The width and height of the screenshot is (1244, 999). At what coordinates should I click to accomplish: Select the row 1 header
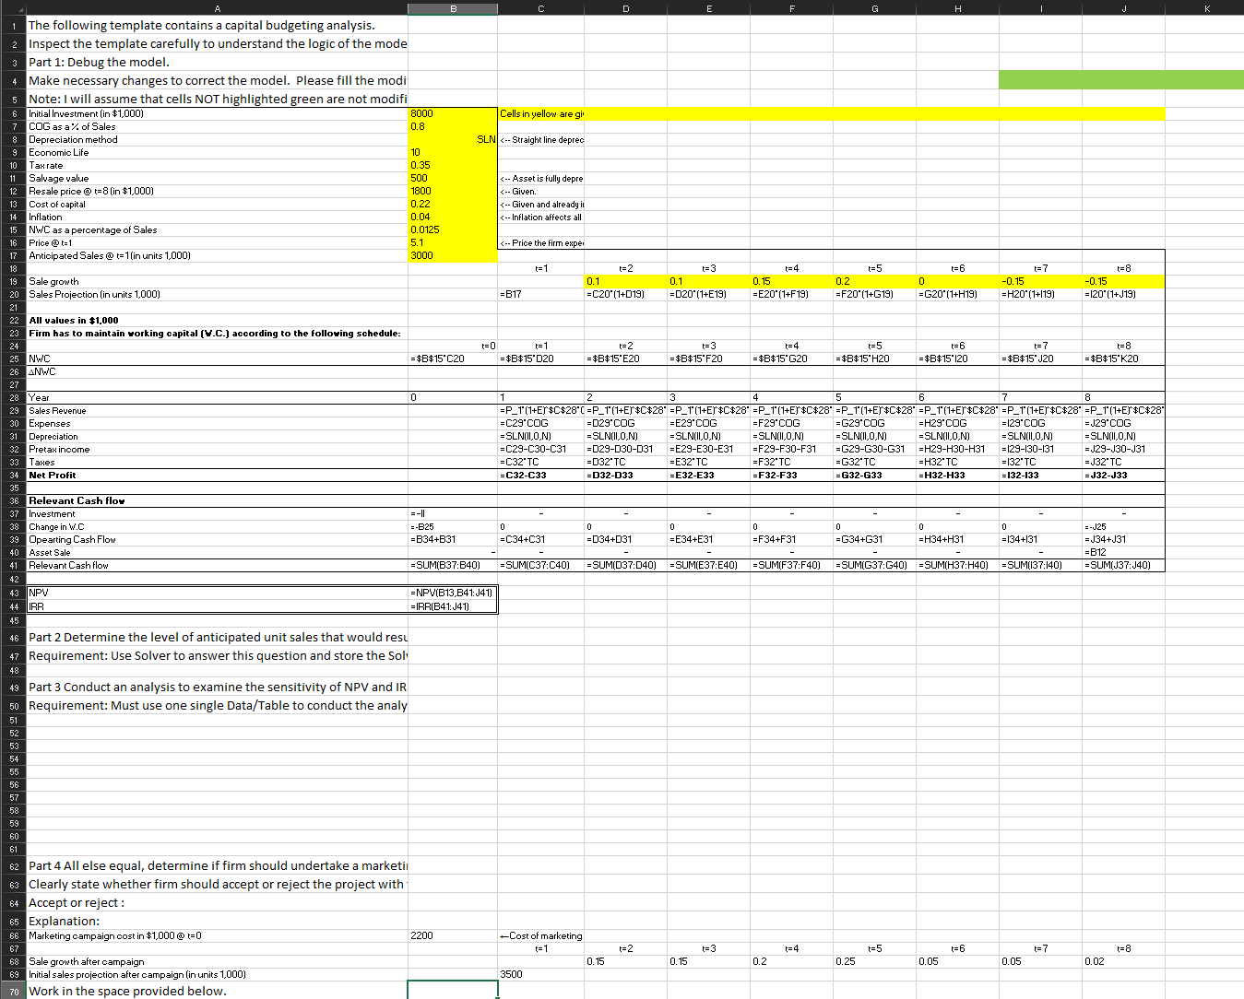[x=14, y=25]
